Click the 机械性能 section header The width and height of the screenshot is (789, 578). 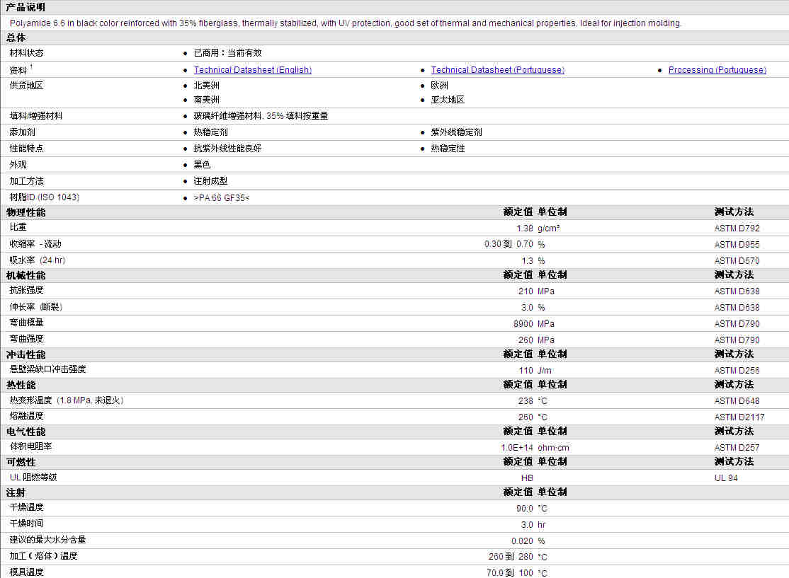pyautogui.click(x=25, y=275)
